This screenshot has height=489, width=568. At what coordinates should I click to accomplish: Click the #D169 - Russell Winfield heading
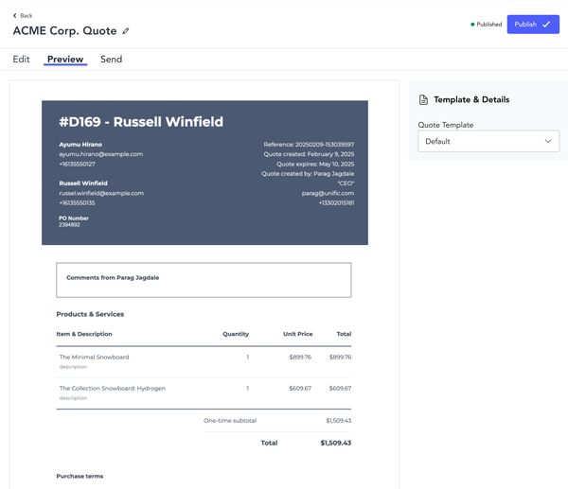click(141, 122)
